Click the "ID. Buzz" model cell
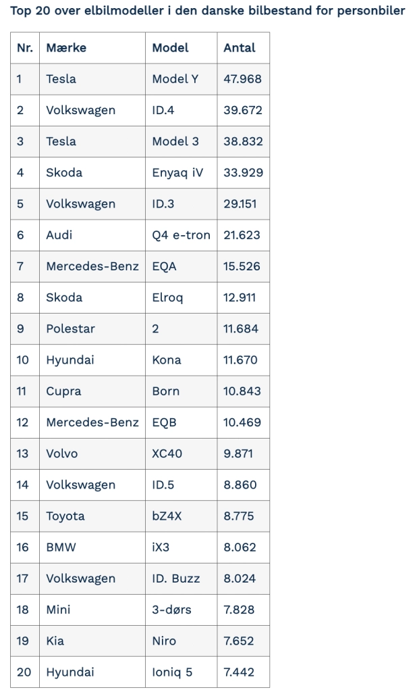Image resolution: width=417 pixels, height=692 pixels. tap(176, 578)
